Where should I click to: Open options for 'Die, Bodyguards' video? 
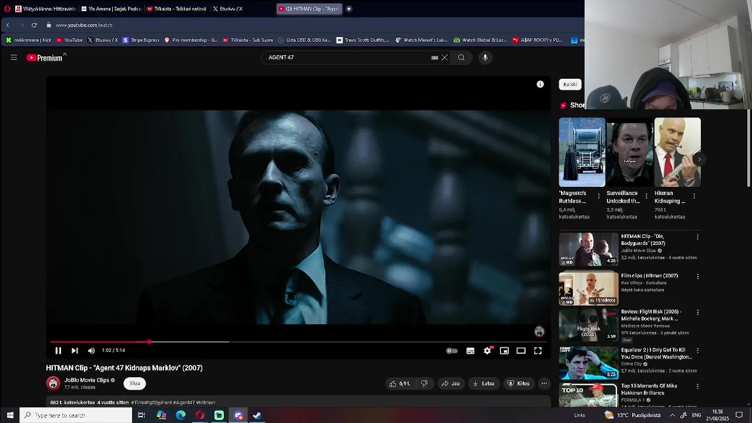[x=697, y=237]
